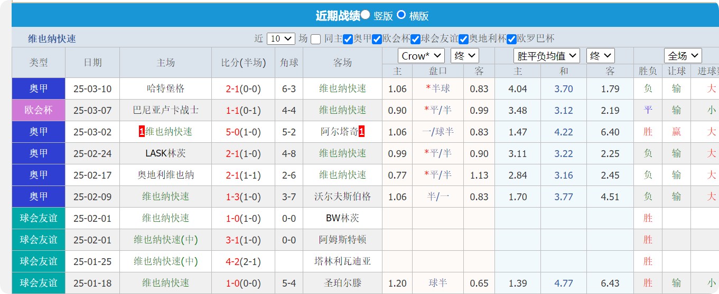
Task: Click the 塔林利瓦迪亚 team name
Action: pos(342,261)
